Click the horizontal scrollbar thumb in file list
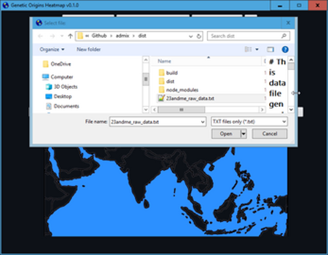 (x=181, y=110)
